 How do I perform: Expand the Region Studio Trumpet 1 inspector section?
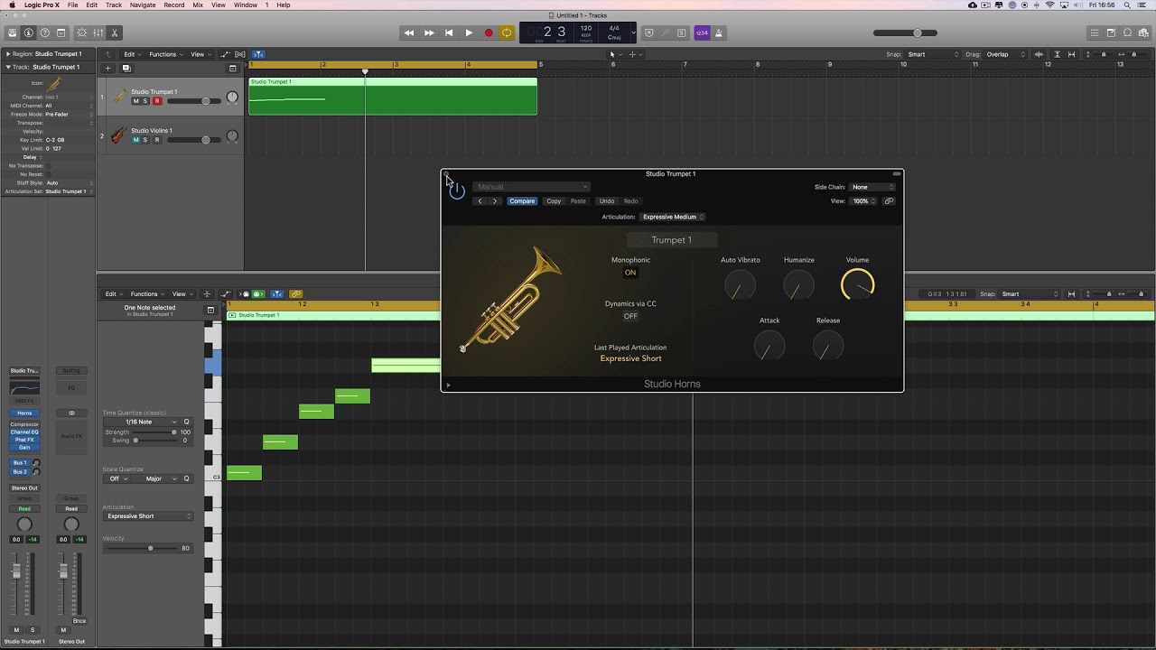pos(8,54)
